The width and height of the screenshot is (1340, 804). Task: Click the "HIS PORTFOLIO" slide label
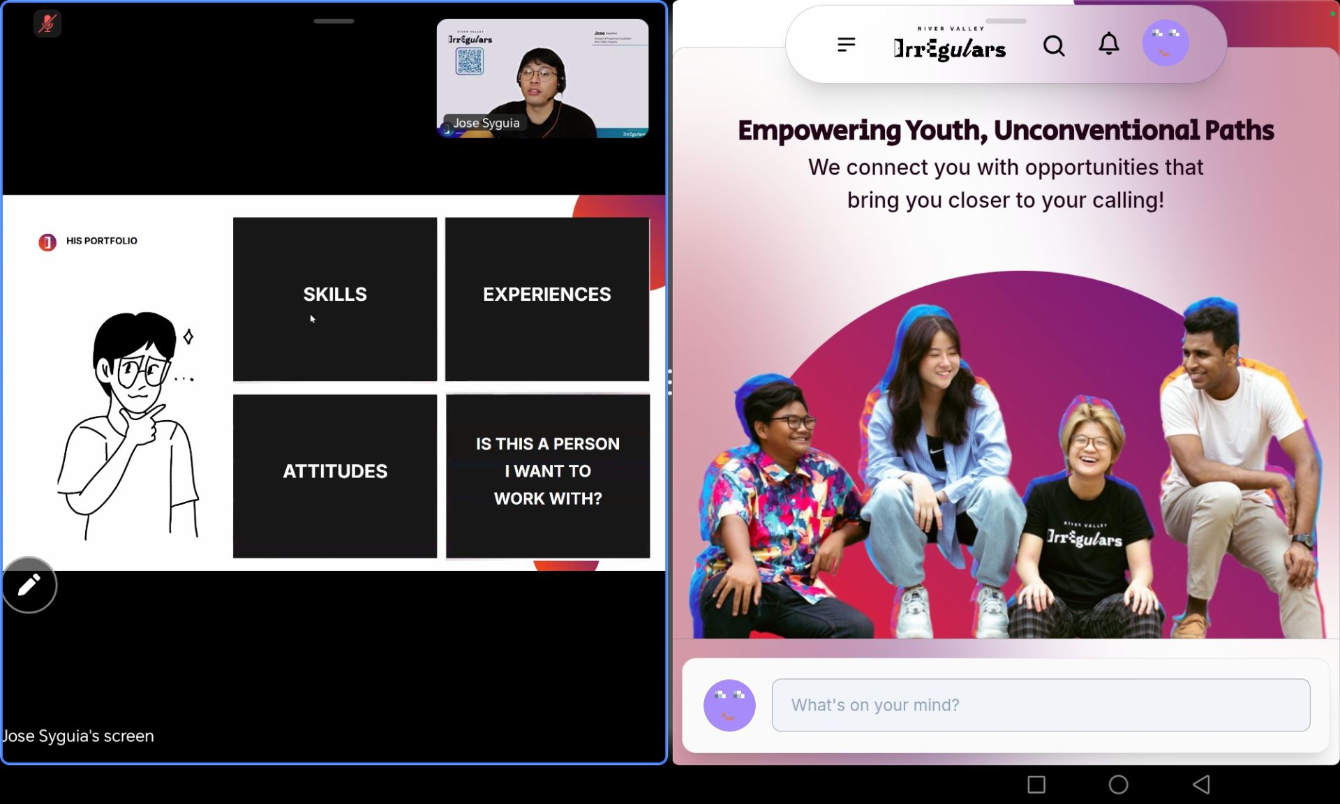point(102,241)
